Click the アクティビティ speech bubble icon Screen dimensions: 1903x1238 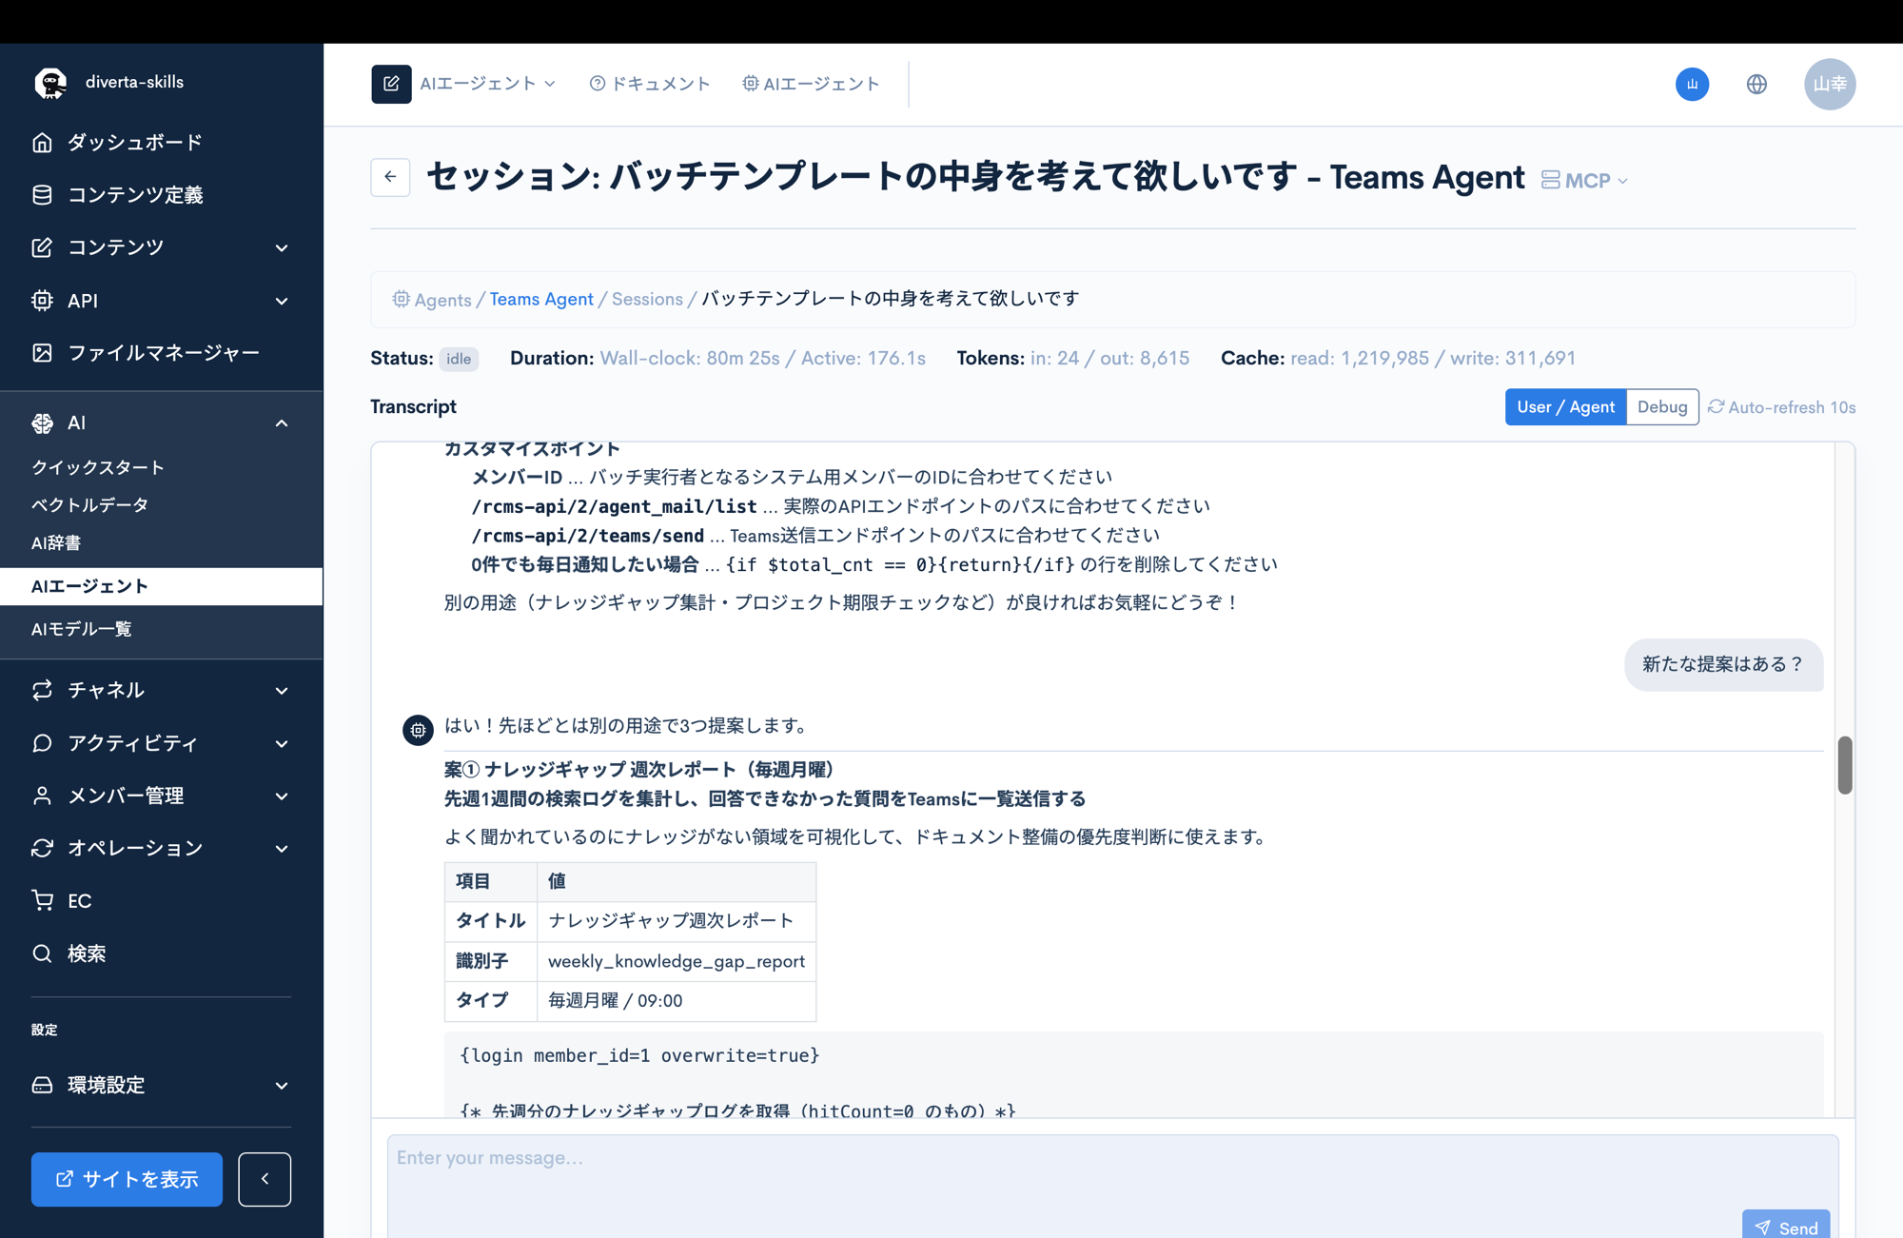[x=42, y=743]
